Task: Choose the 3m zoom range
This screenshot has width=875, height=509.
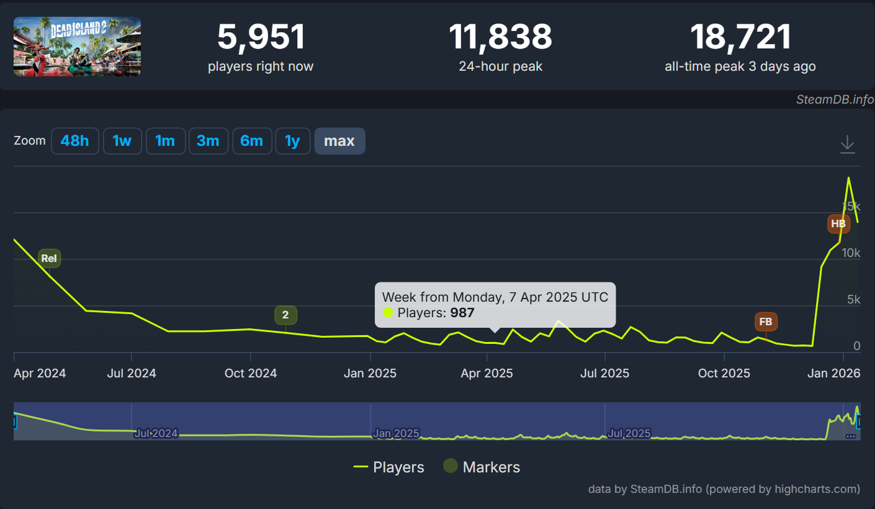Action: pyautogui.click(x=208, y=141)
